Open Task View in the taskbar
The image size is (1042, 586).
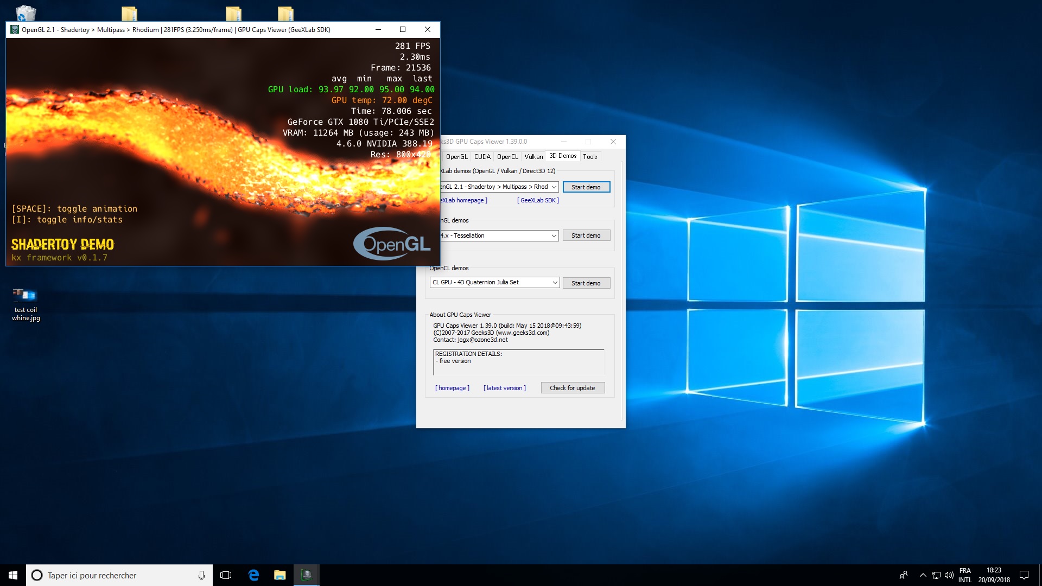pos(226,575)
